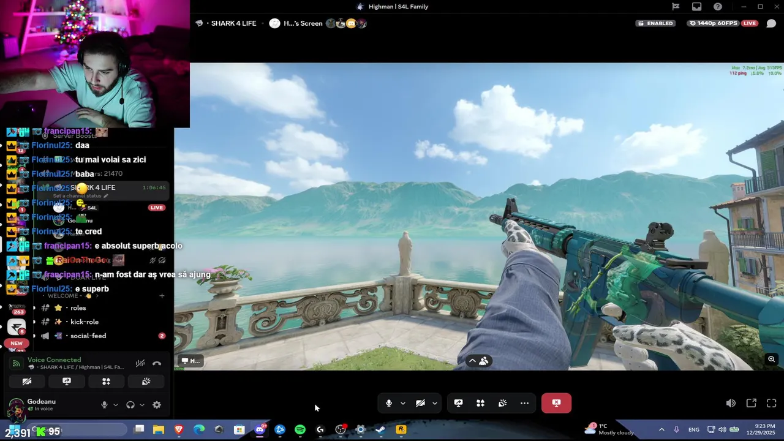This screenshot has height=441, width=784.
Task: Stop watching stream red button
Action: pyautogui.click(x=556, y=403)
